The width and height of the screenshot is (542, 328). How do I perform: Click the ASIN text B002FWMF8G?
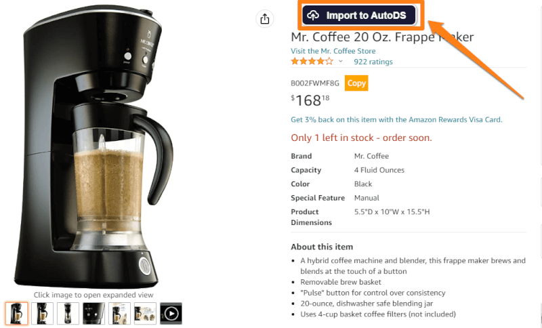pos(315,83)
